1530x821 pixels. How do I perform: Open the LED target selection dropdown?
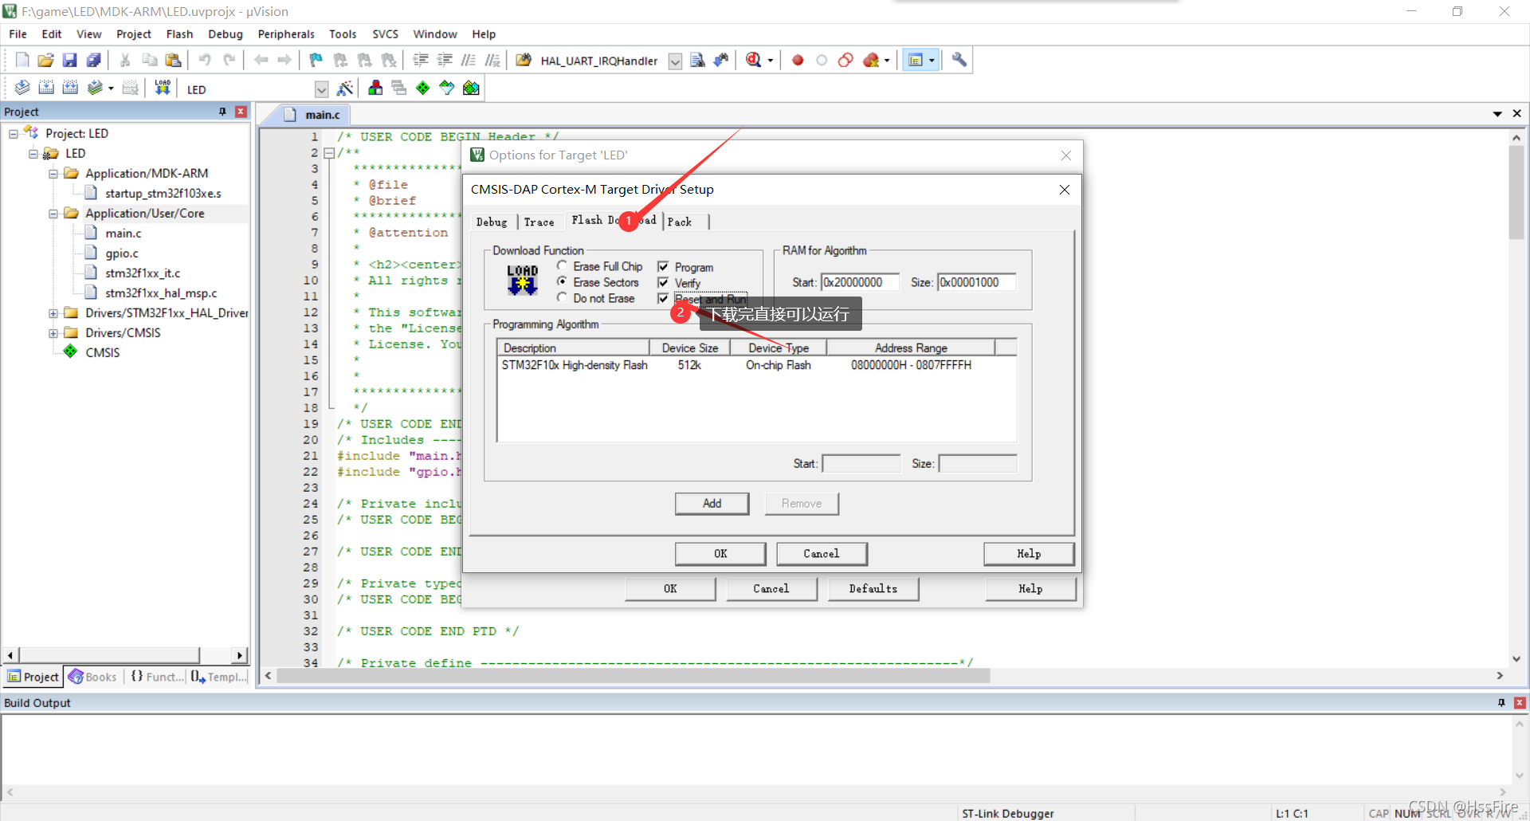coord(321,89)
